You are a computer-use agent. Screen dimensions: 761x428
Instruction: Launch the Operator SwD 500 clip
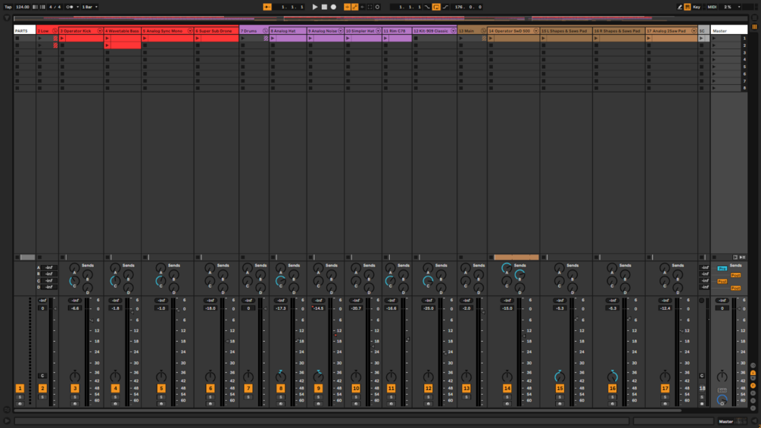(491, 38)
